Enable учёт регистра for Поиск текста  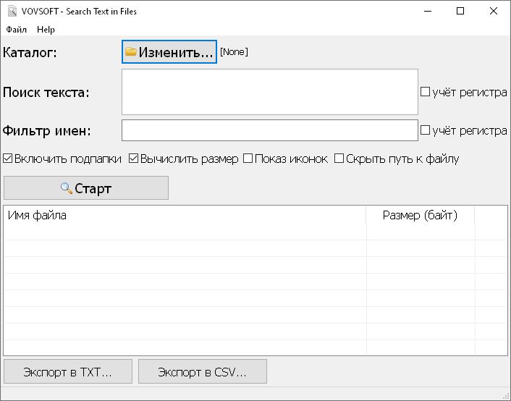coord(425,92)
